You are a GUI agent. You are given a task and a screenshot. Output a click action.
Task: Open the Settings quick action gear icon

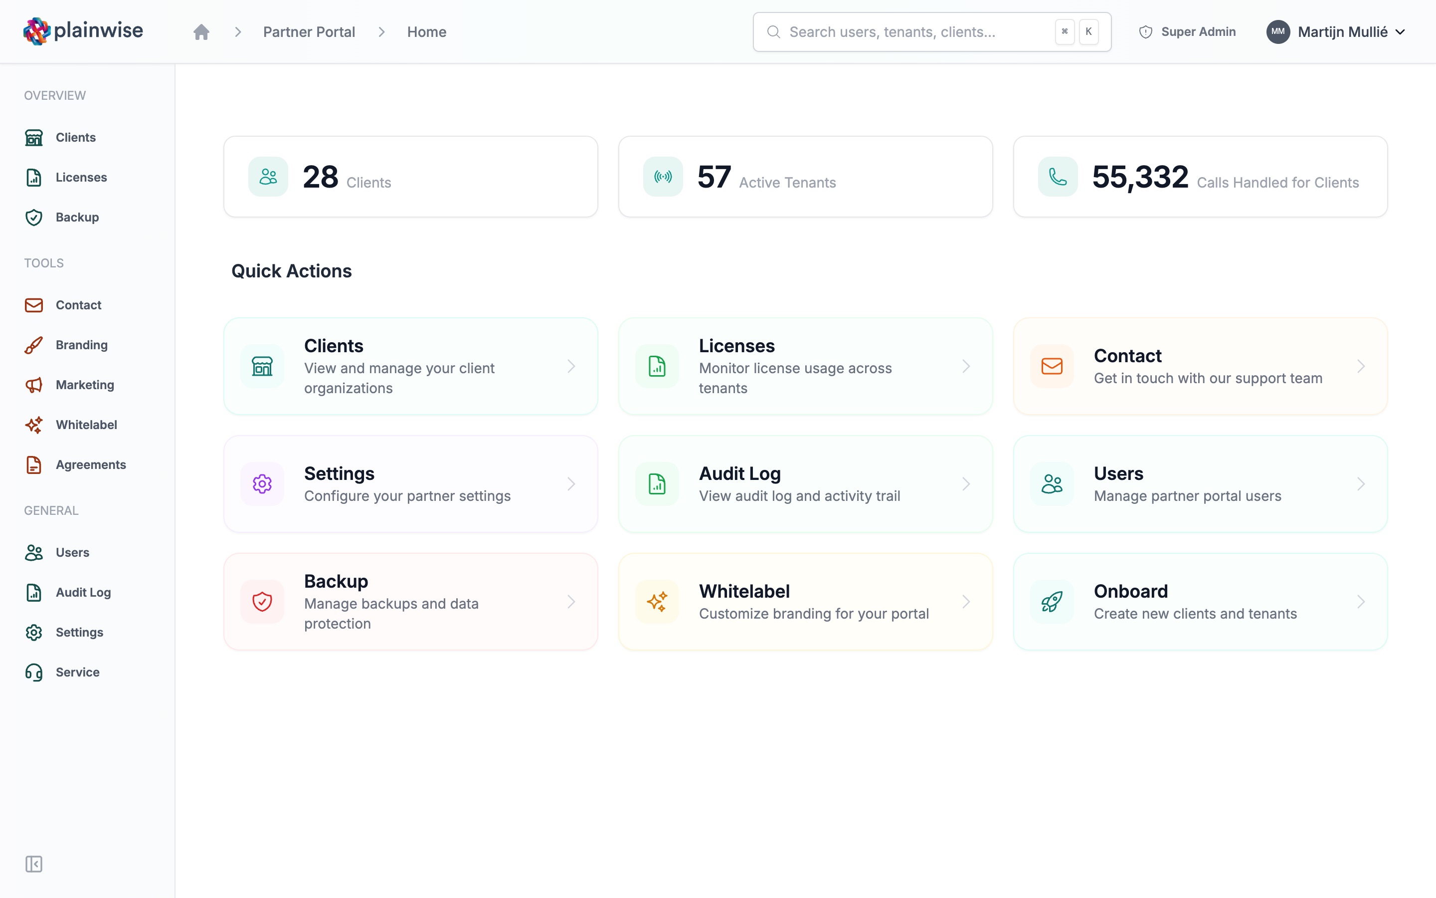(x=262, y=483)
